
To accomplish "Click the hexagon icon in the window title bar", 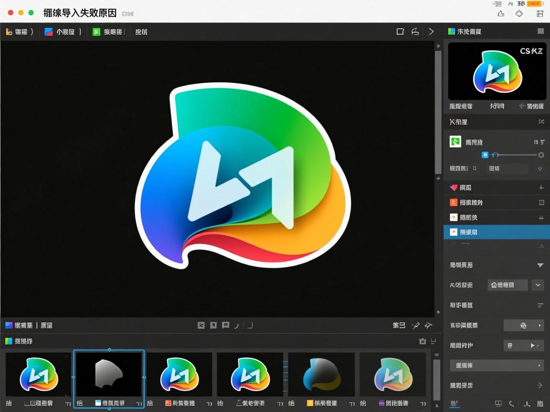I will click(519, 13).
